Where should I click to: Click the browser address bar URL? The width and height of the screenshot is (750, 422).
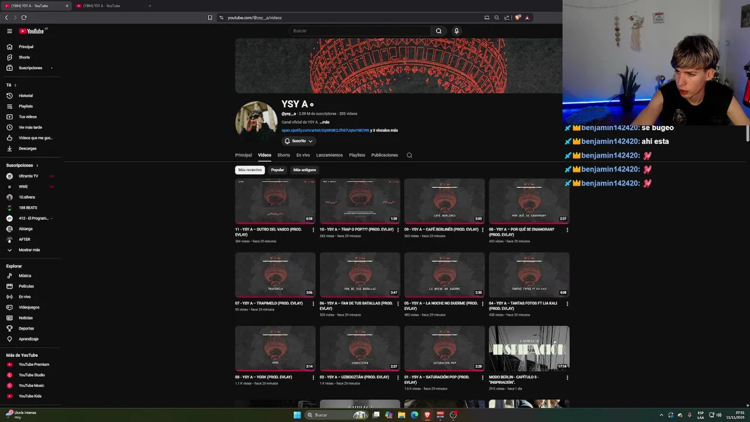point(254,18)
